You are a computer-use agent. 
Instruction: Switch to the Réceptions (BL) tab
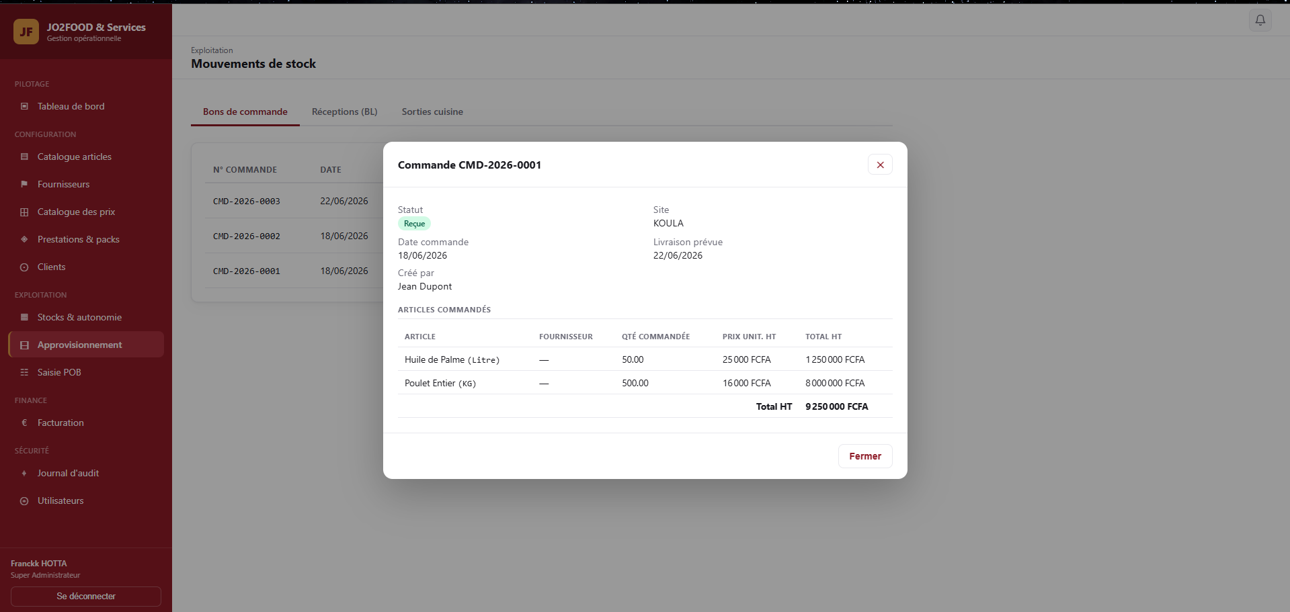coord(344,112)
